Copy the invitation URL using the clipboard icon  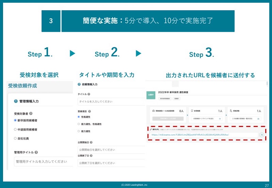(x=262, y=135)
